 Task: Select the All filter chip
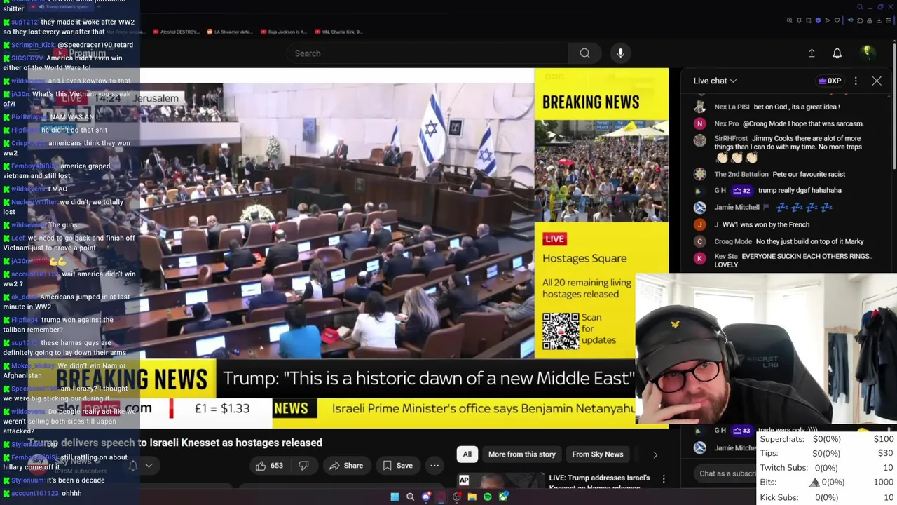467,454
